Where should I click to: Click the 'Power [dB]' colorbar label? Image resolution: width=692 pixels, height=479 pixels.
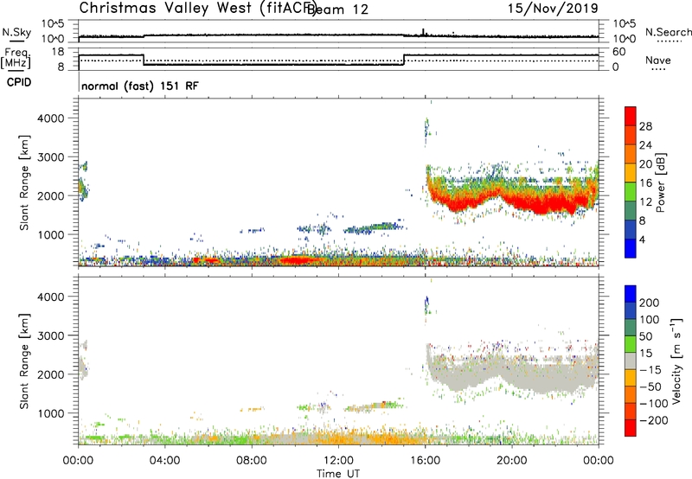[x=661, y=182]
